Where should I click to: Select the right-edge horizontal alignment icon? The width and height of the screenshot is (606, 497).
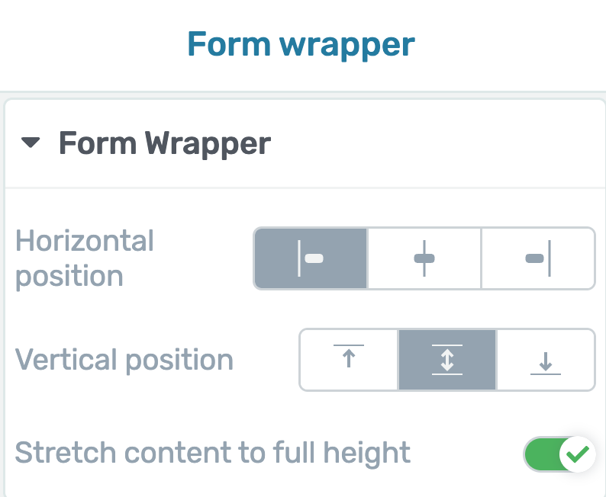pyautogui.click(x=538, y=258)
